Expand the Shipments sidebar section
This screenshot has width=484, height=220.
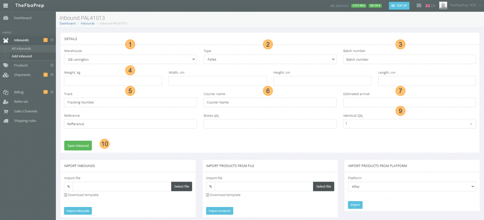(x=52, y=75)
